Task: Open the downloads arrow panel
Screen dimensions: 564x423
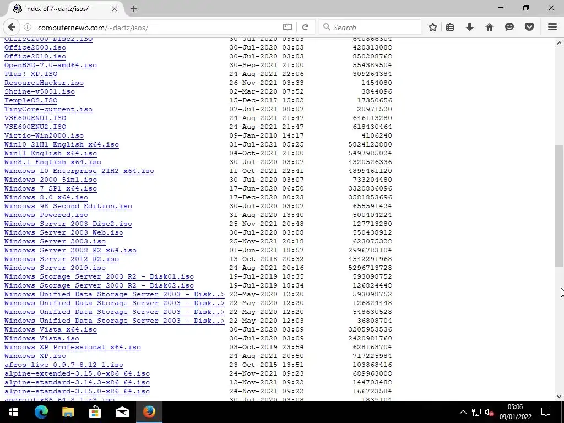Action: pos(470,28)
